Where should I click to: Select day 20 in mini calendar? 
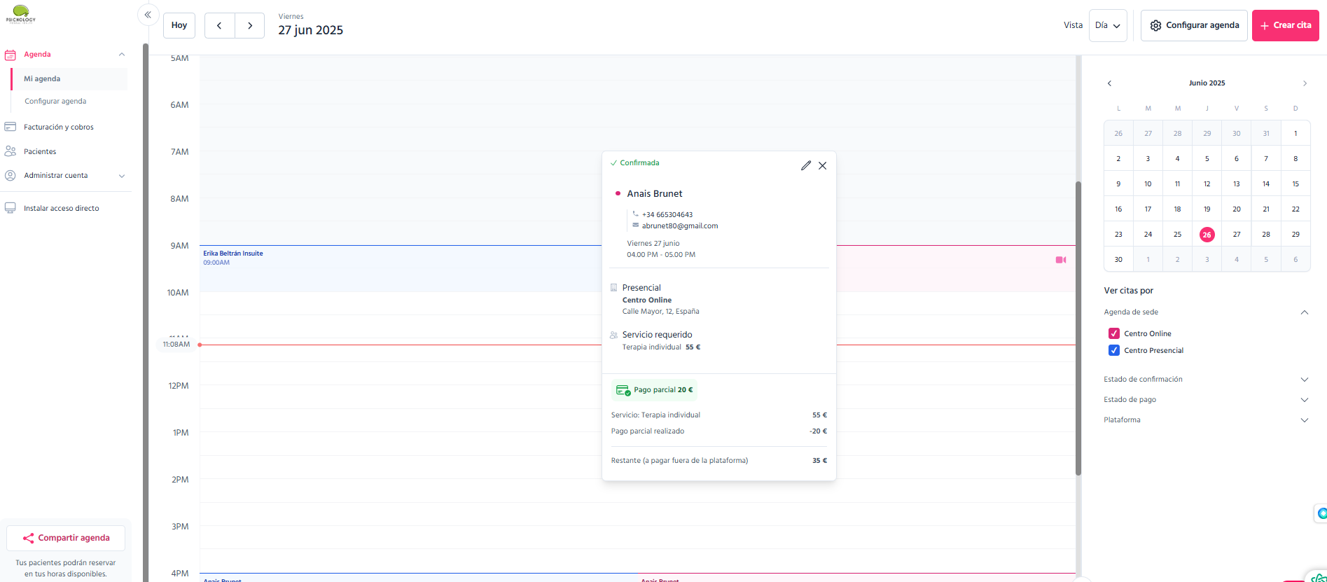(1237, 209)
